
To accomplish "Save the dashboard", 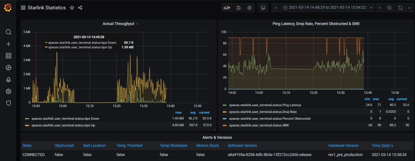I will coord(239,8).
